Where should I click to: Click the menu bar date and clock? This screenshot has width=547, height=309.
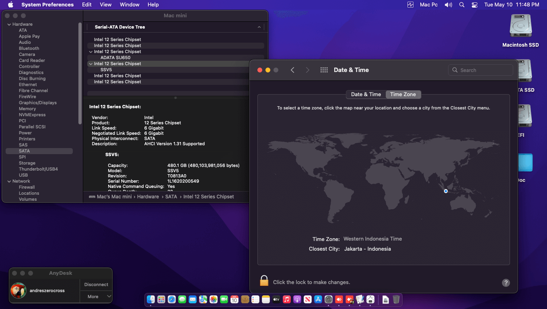pyautogui.click(x=512, y=5)
